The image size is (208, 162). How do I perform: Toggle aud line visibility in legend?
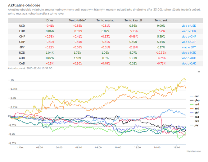point(195,108)
